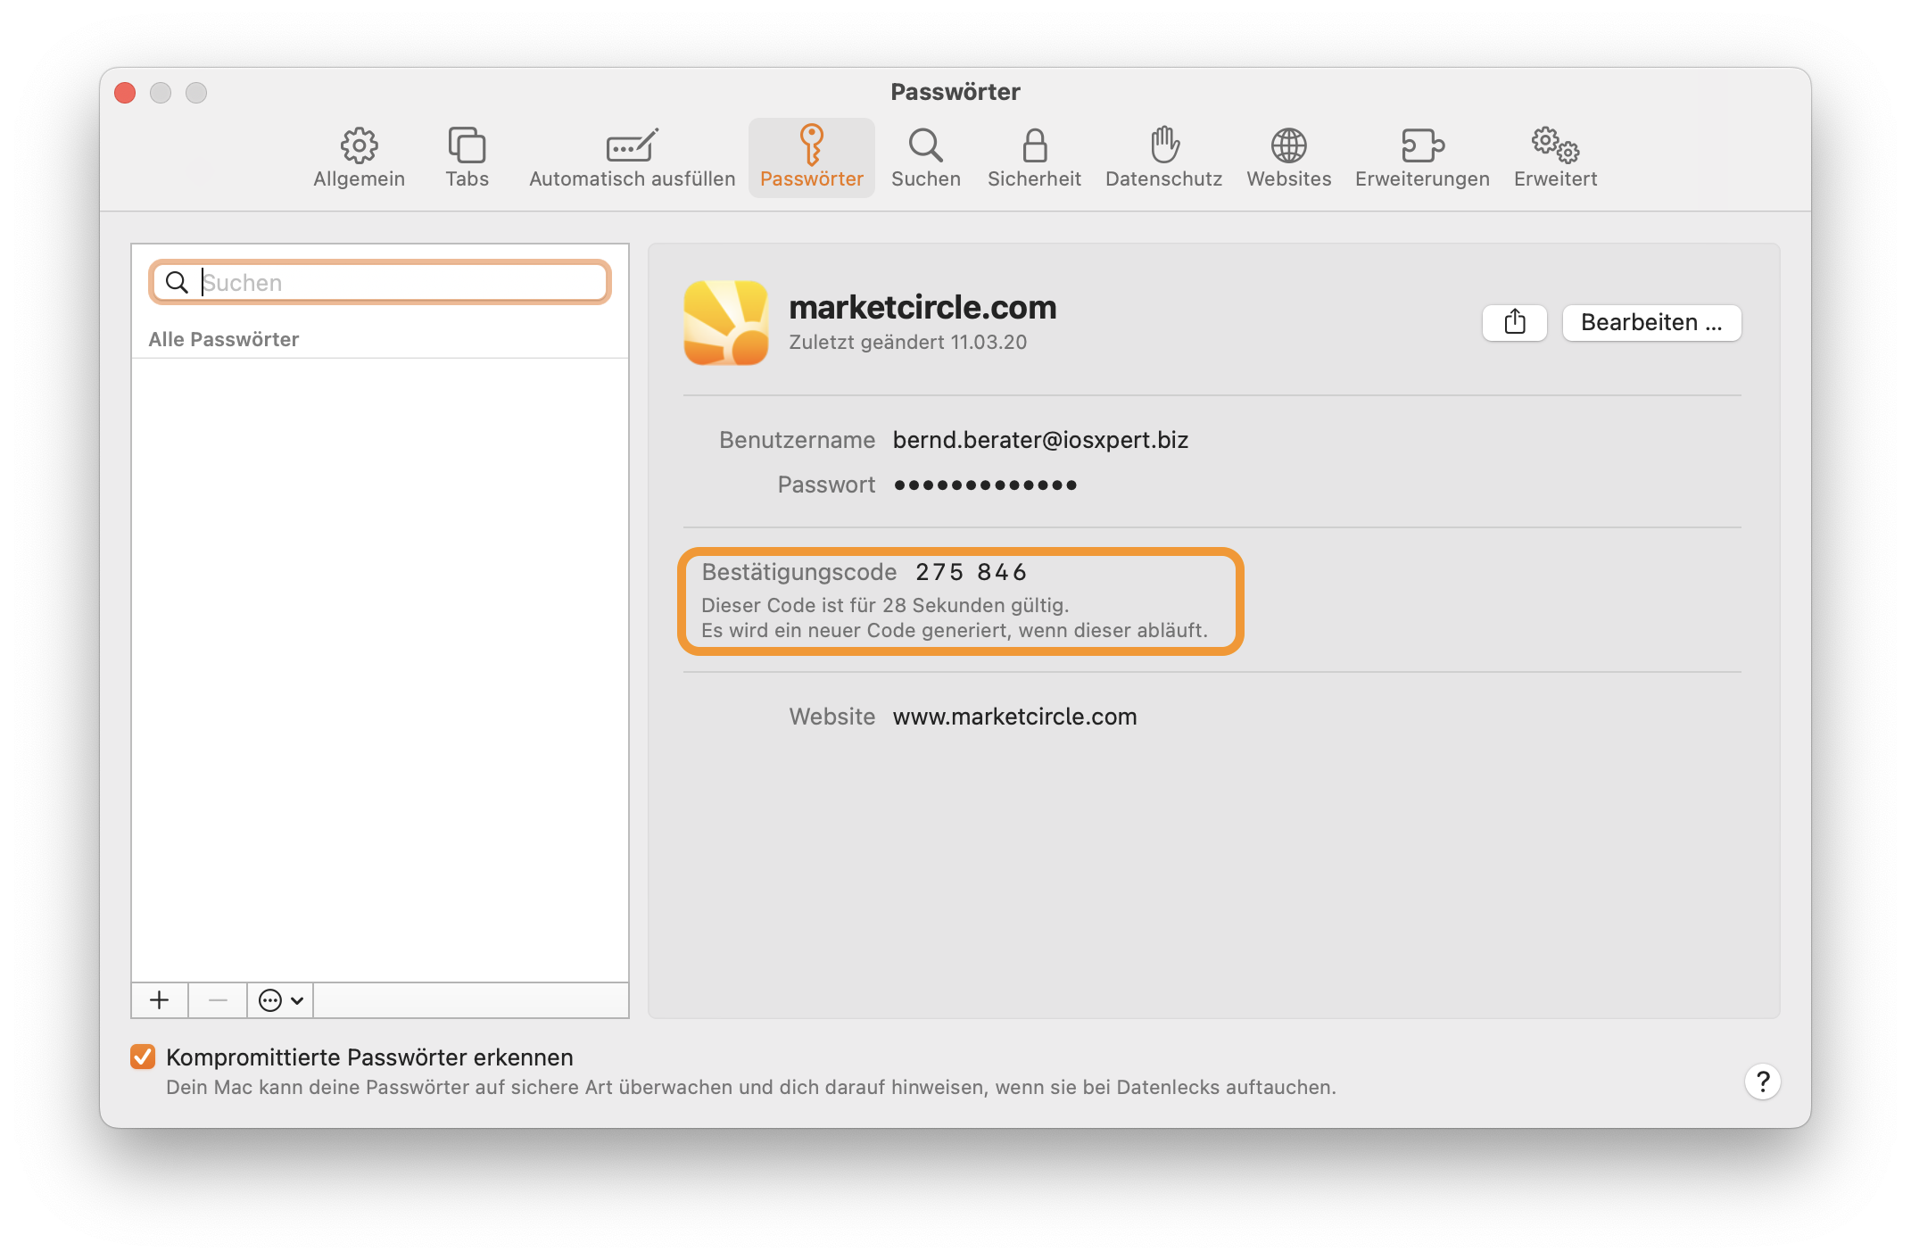1911x1260 pixels.
Task: Click the www.marketcircle.com website link
Action: point(1014,717)
